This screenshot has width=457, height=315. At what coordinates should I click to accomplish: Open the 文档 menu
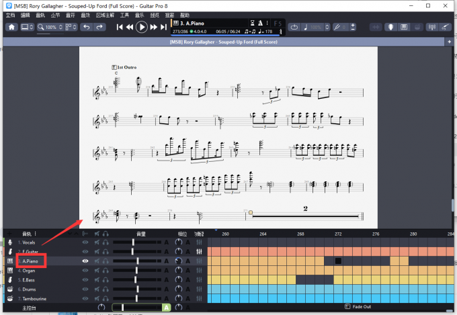click(x=10, y=14)
